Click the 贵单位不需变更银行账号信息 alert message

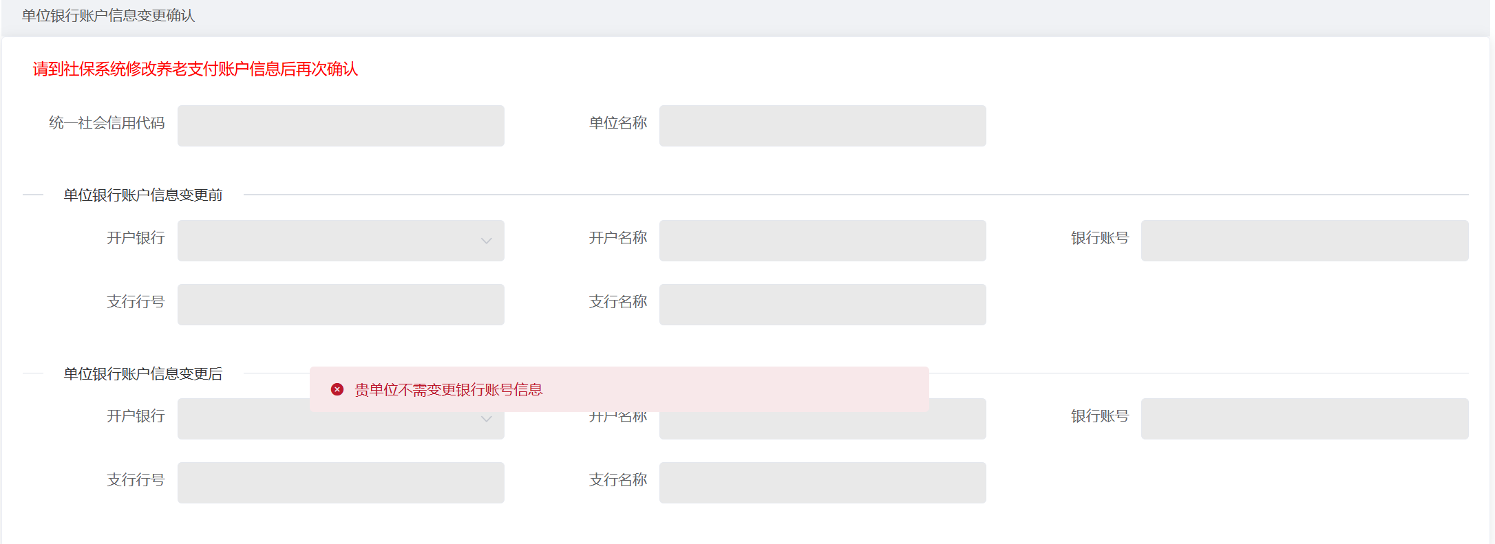point(448,390)
